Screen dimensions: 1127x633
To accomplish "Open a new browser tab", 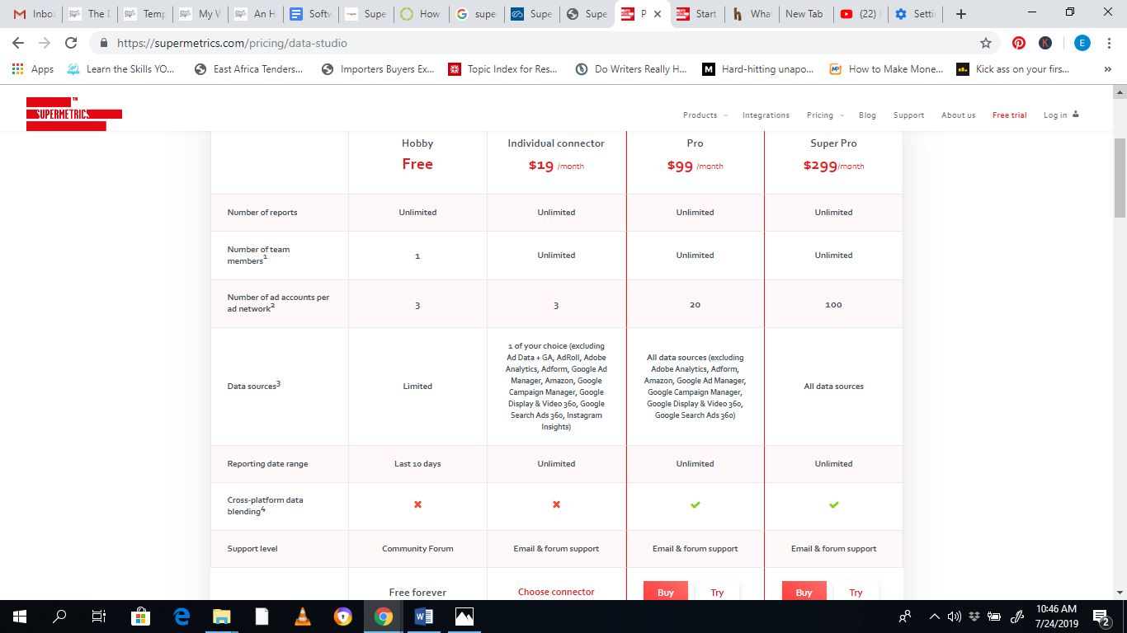I will pos(960,14).
